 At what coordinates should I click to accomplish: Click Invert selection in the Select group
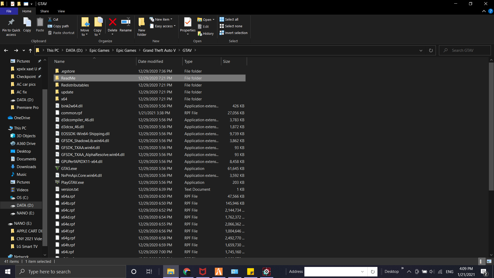coord(233,33)
